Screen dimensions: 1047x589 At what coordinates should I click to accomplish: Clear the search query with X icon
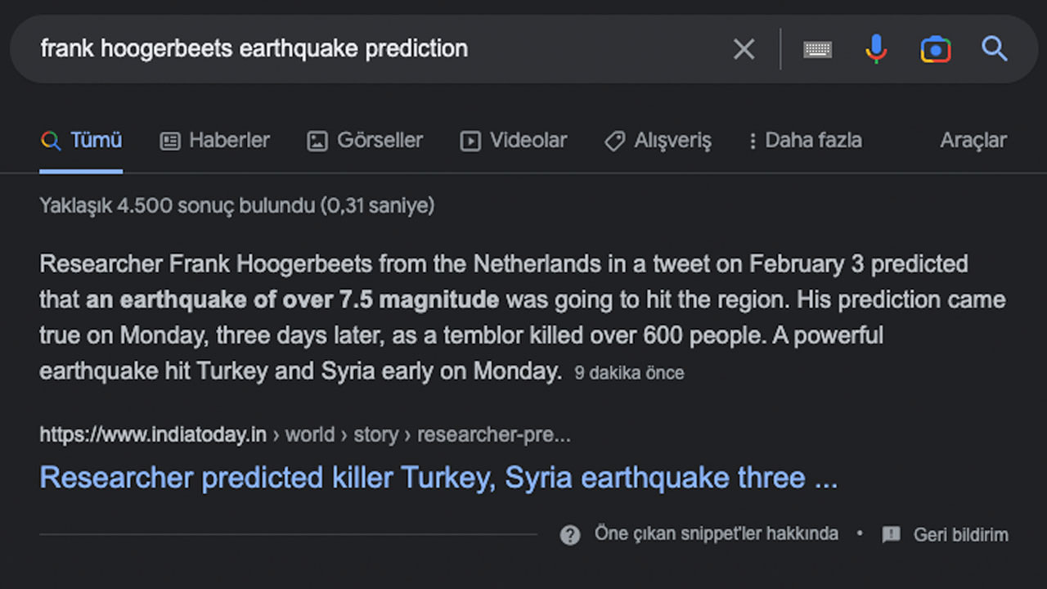[x=744, y=49]
